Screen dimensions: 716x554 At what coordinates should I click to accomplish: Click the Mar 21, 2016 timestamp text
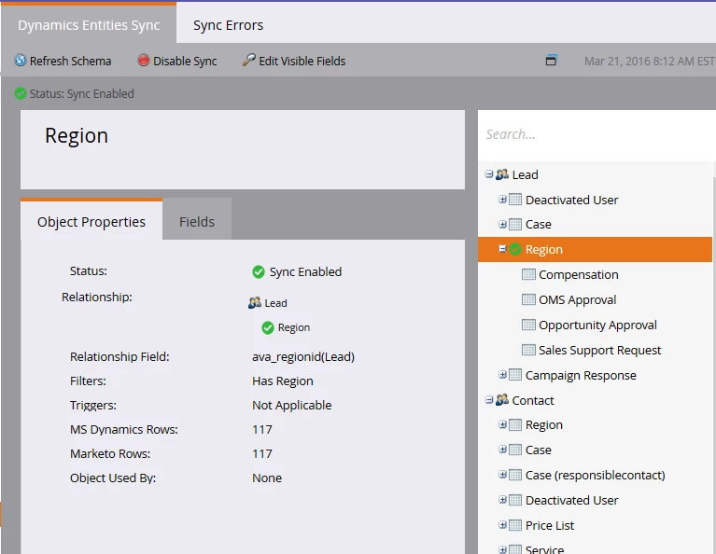click(x=650, y=62)
